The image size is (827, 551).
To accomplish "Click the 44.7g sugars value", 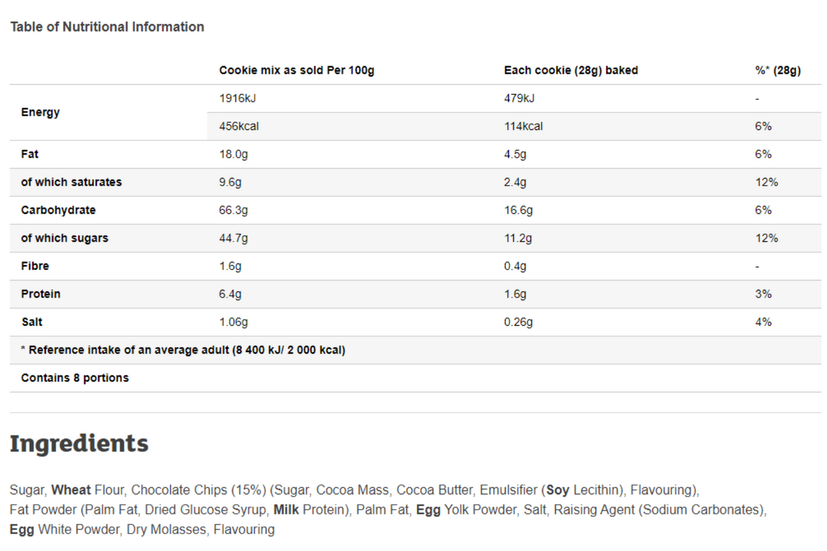I will pyautogui.click(x=233, y=238).
